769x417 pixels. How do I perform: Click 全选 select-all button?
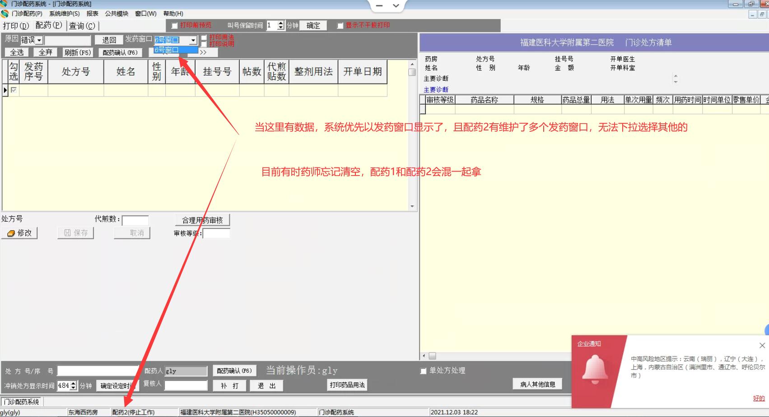click(17, 52)
